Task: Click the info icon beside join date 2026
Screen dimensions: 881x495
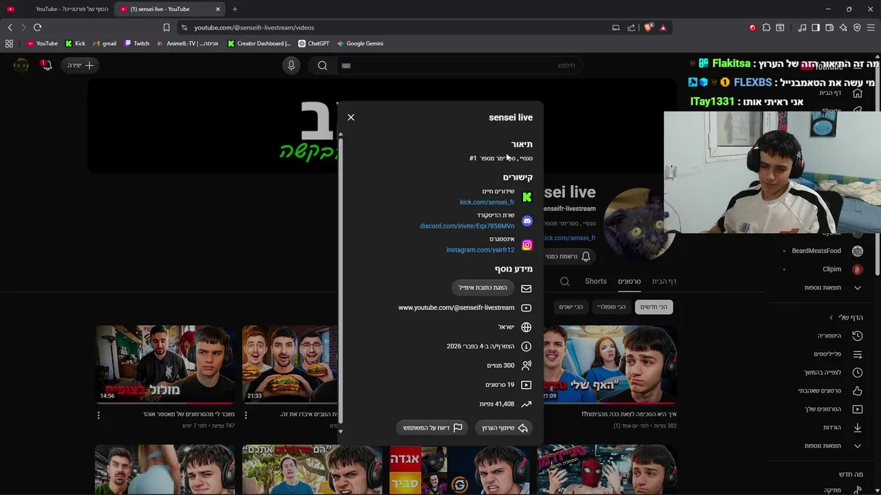Action: (x=527, y=346)
